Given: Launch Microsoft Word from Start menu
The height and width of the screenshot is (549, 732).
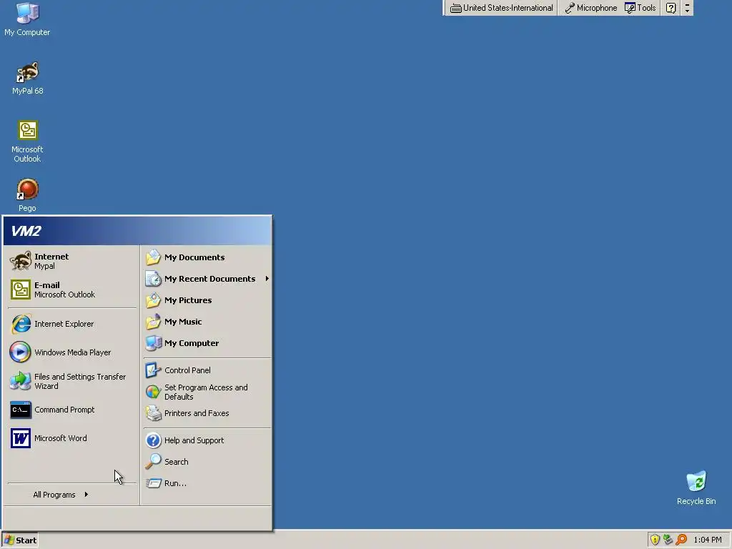Looking at the screenshot, I should (72, 438).
